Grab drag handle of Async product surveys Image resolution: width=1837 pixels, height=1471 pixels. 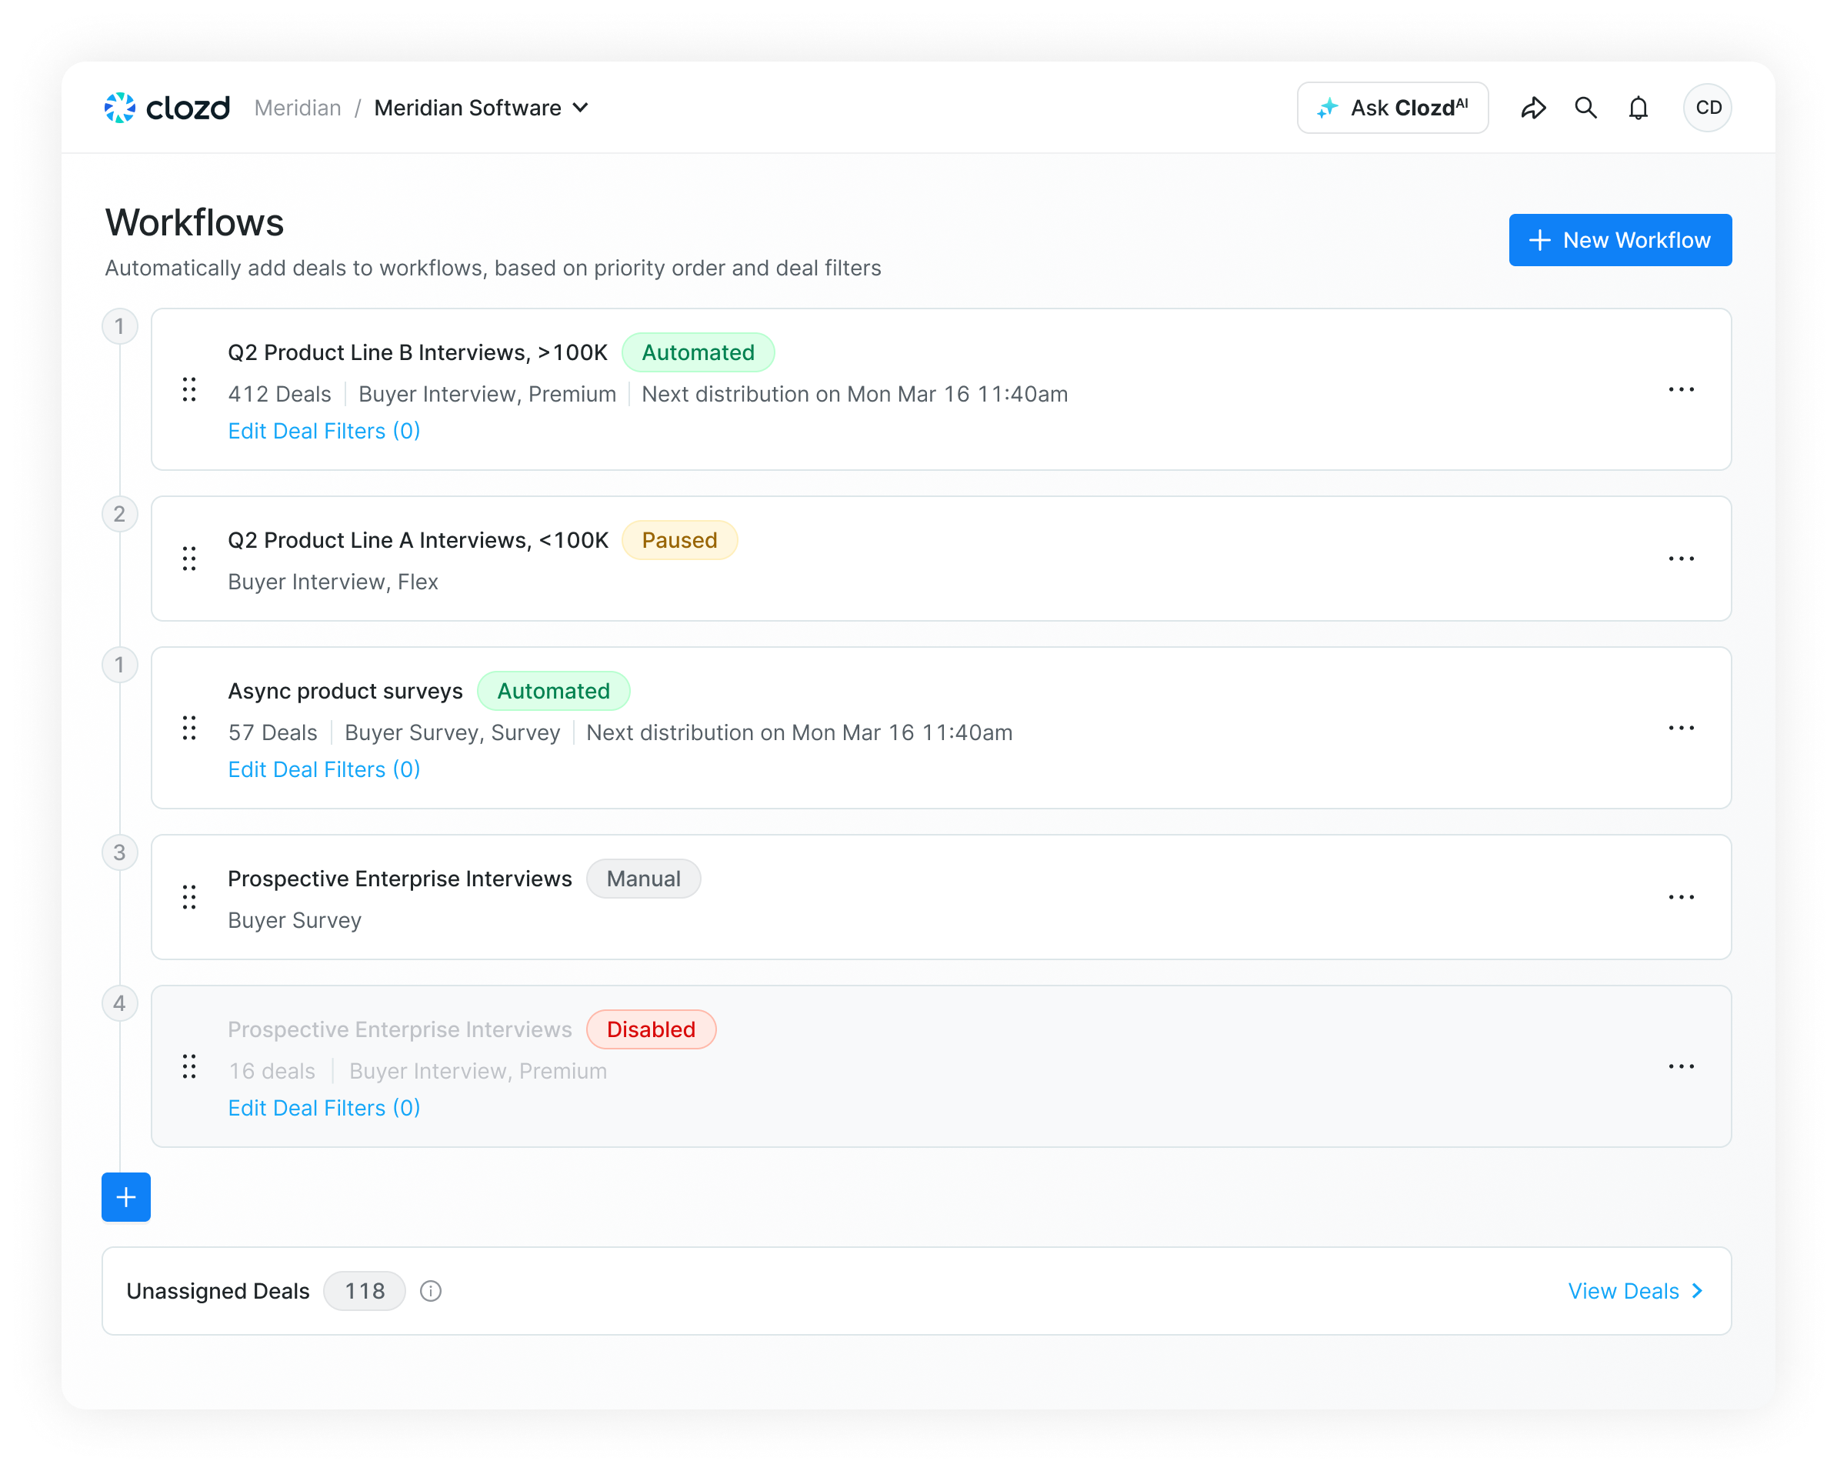(x=189, y=728)
